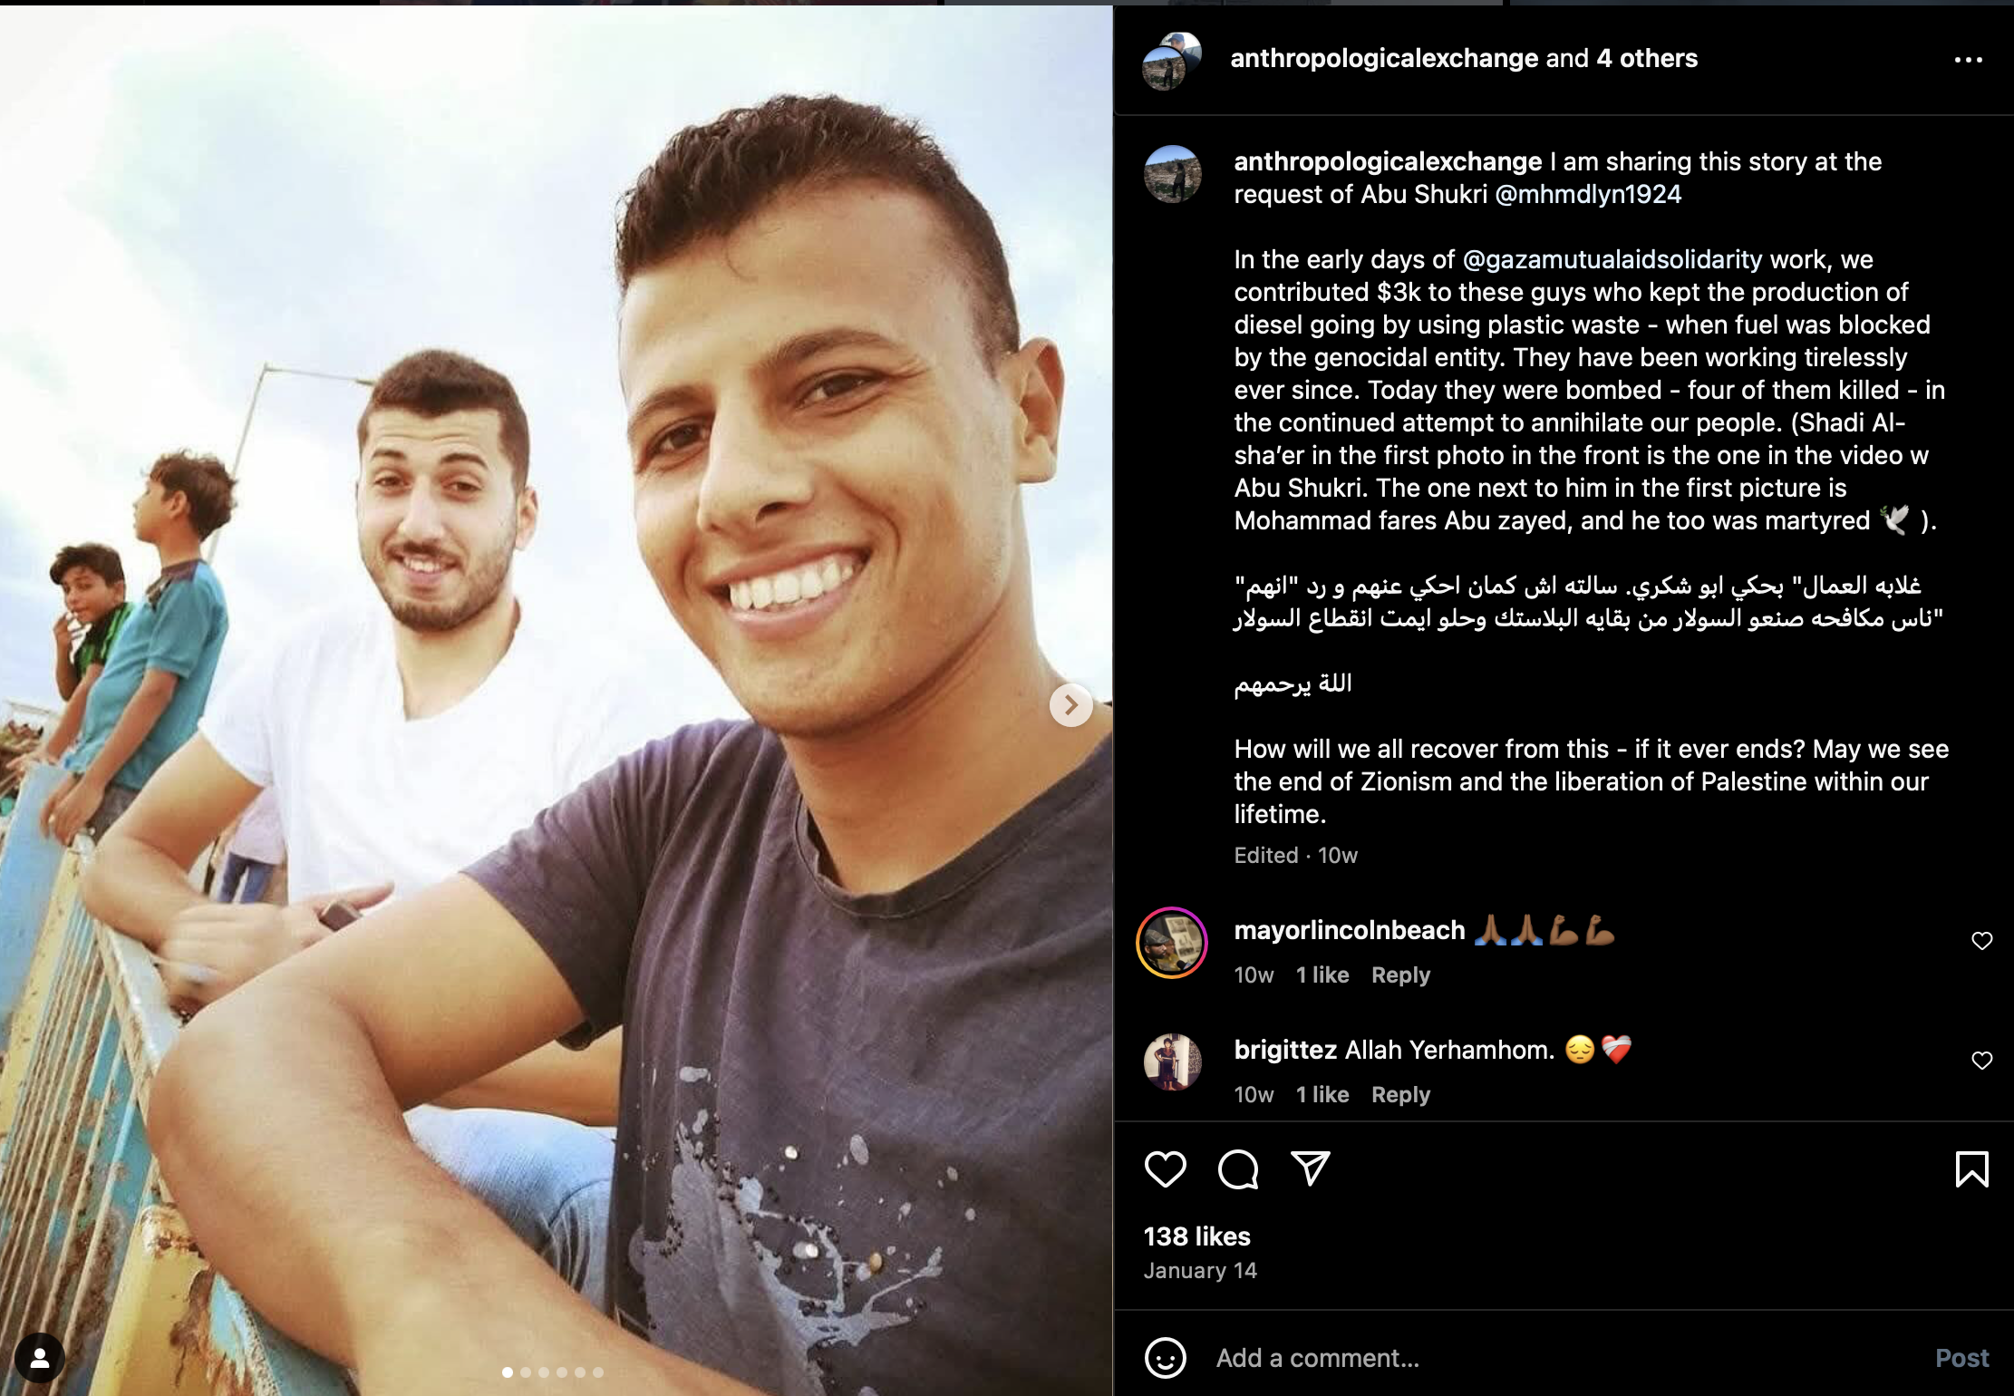This screenshot has width=2014, height=1396.
Task: Like the post with the heart icon
Action: pos(1165,1168)
